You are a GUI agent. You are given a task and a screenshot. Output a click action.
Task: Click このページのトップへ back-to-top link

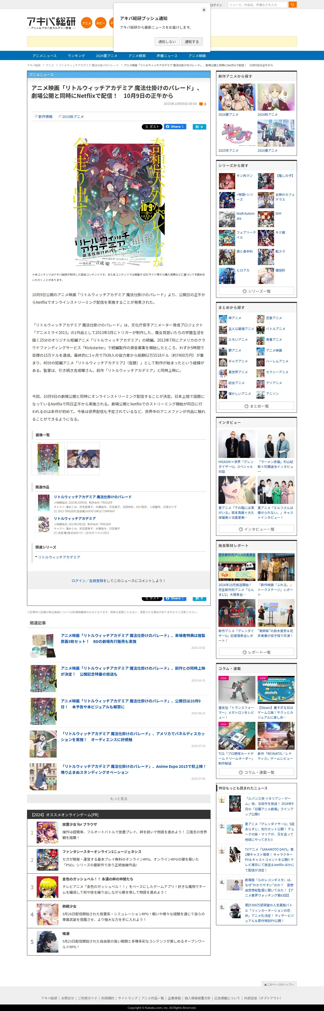(279, 984)
